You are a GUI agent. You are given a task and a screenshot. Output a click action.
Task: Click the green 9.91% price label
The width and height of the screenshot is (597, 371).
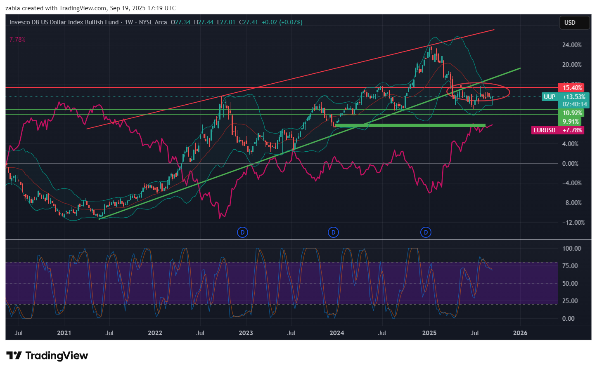pos(570,122)
